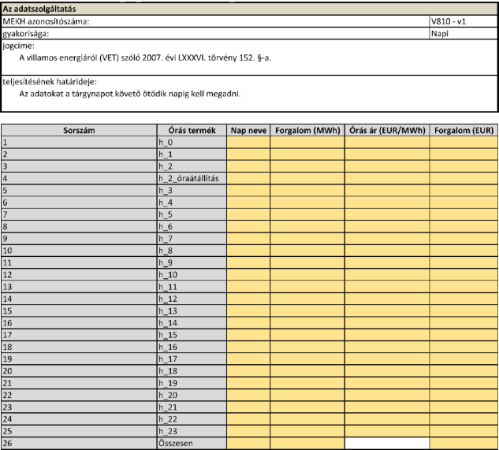Click the 'Nap neve' input for h_13
Viewport: 499px width, 450px height.
[248, 311]
